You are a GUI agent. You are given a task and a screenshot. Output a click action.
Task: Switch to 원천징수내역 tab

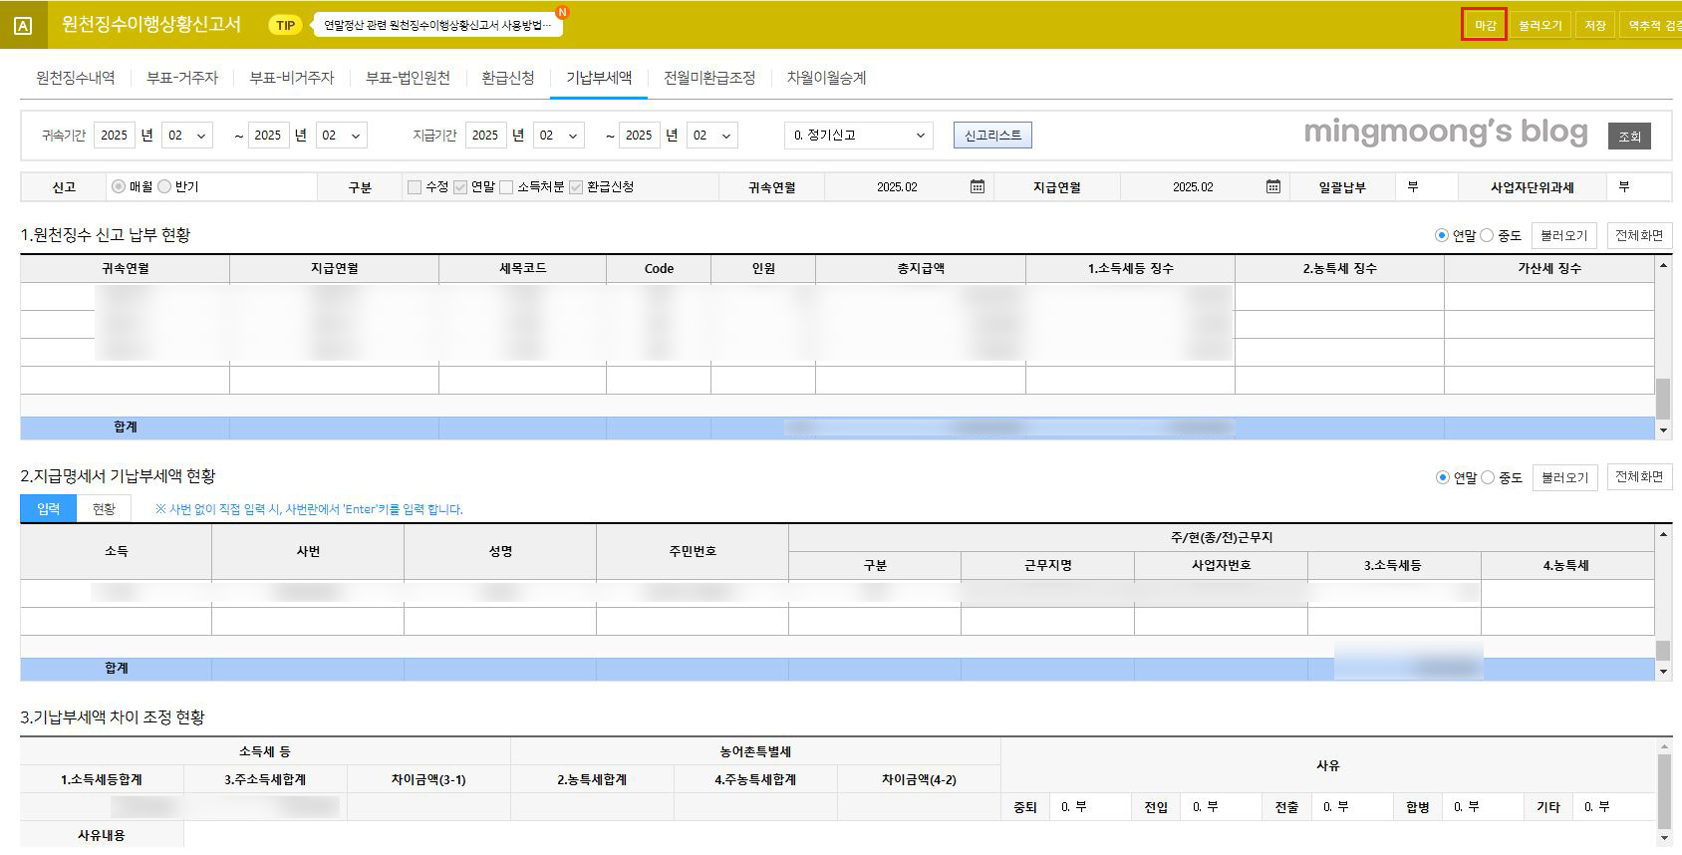tap(76, 78)
